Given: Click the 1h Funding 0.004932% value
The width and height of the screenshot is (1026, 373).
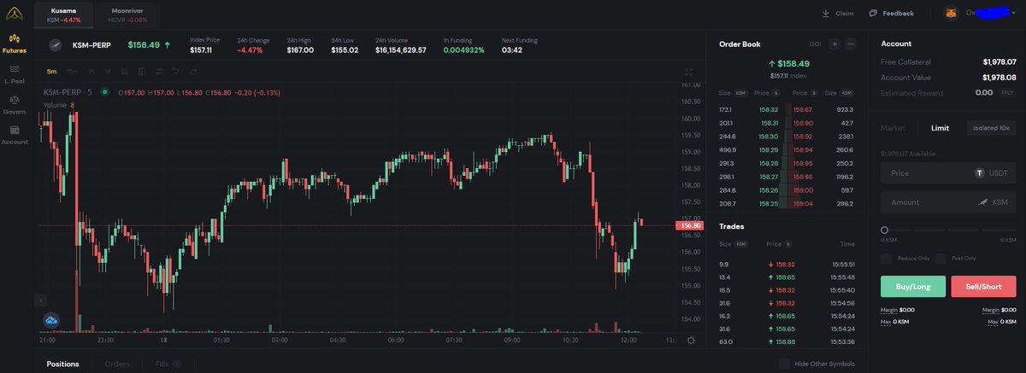Looking at the screenshot, I should point(463,50).
